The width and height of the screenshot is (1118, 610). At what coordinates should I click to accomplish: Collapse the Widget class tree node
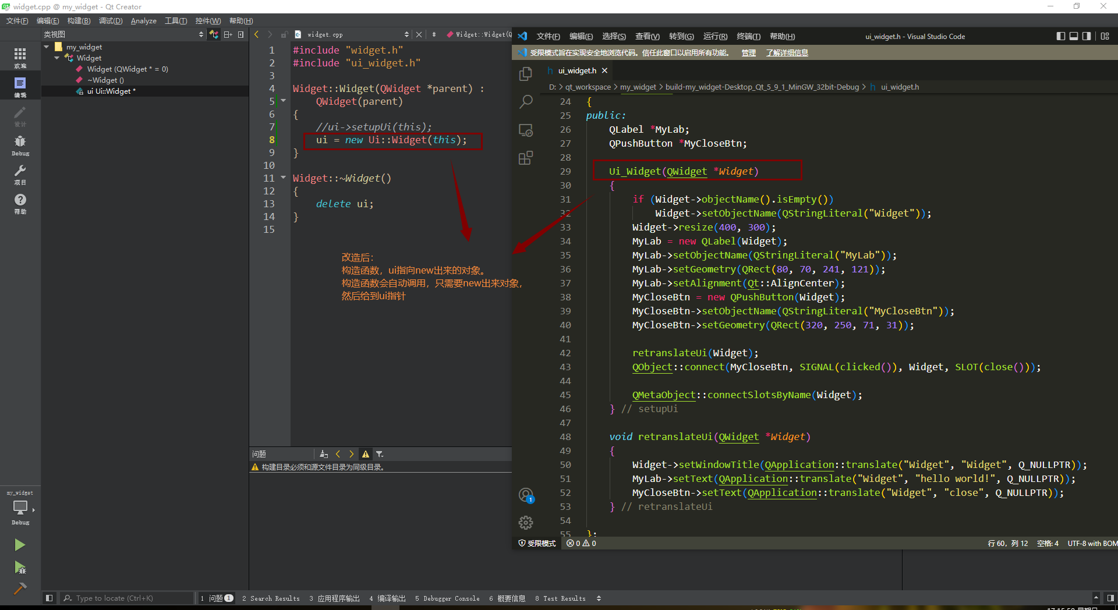pyautogui.click(x=57, y=58)
